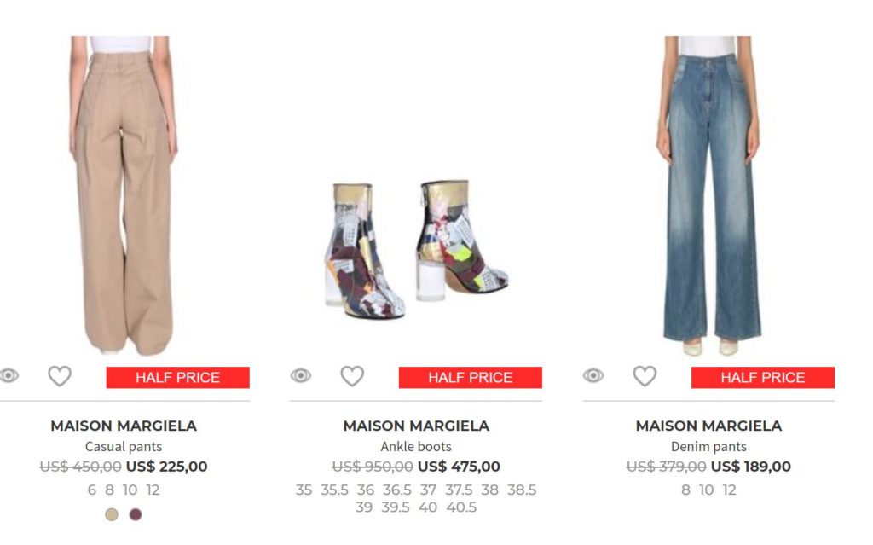Open the patchwork Ankle boots product image

416,250
